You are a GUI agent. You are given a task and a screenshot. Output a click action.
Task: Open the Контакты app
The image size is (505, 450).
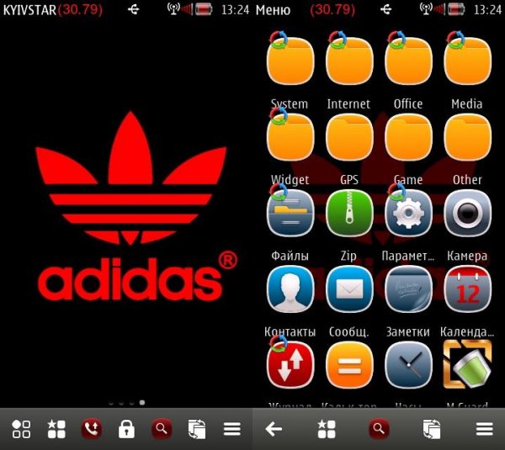(x=290, y=289)
